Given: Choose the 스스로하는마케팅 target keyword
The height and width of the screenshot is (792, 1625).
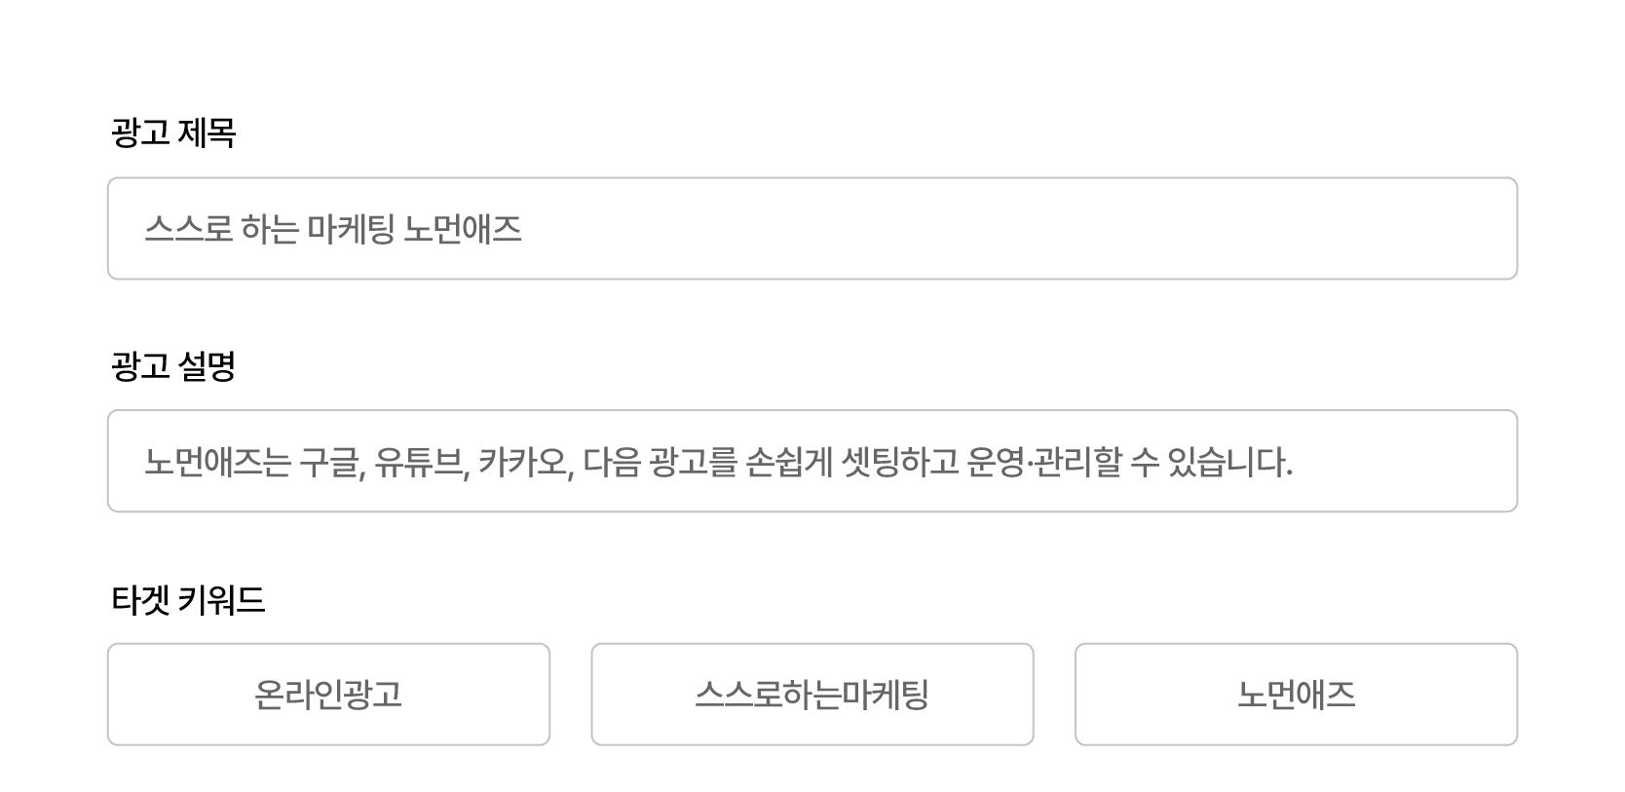Looking at the screenshot, I should (x=812, y=695).
